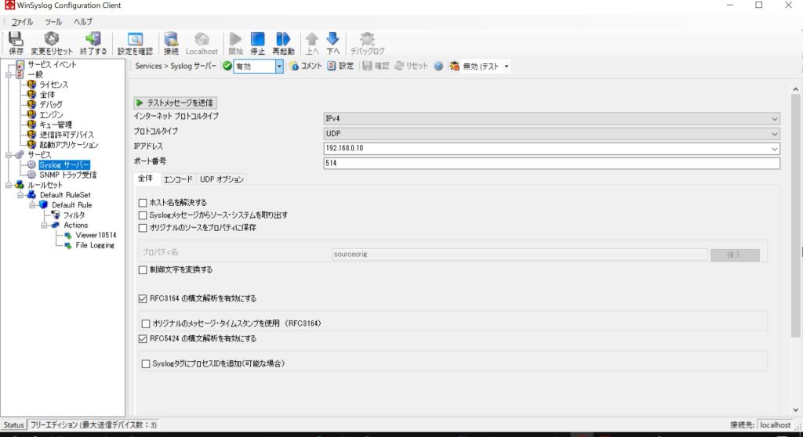Open help with the blue question icon

tap(438, 66)
